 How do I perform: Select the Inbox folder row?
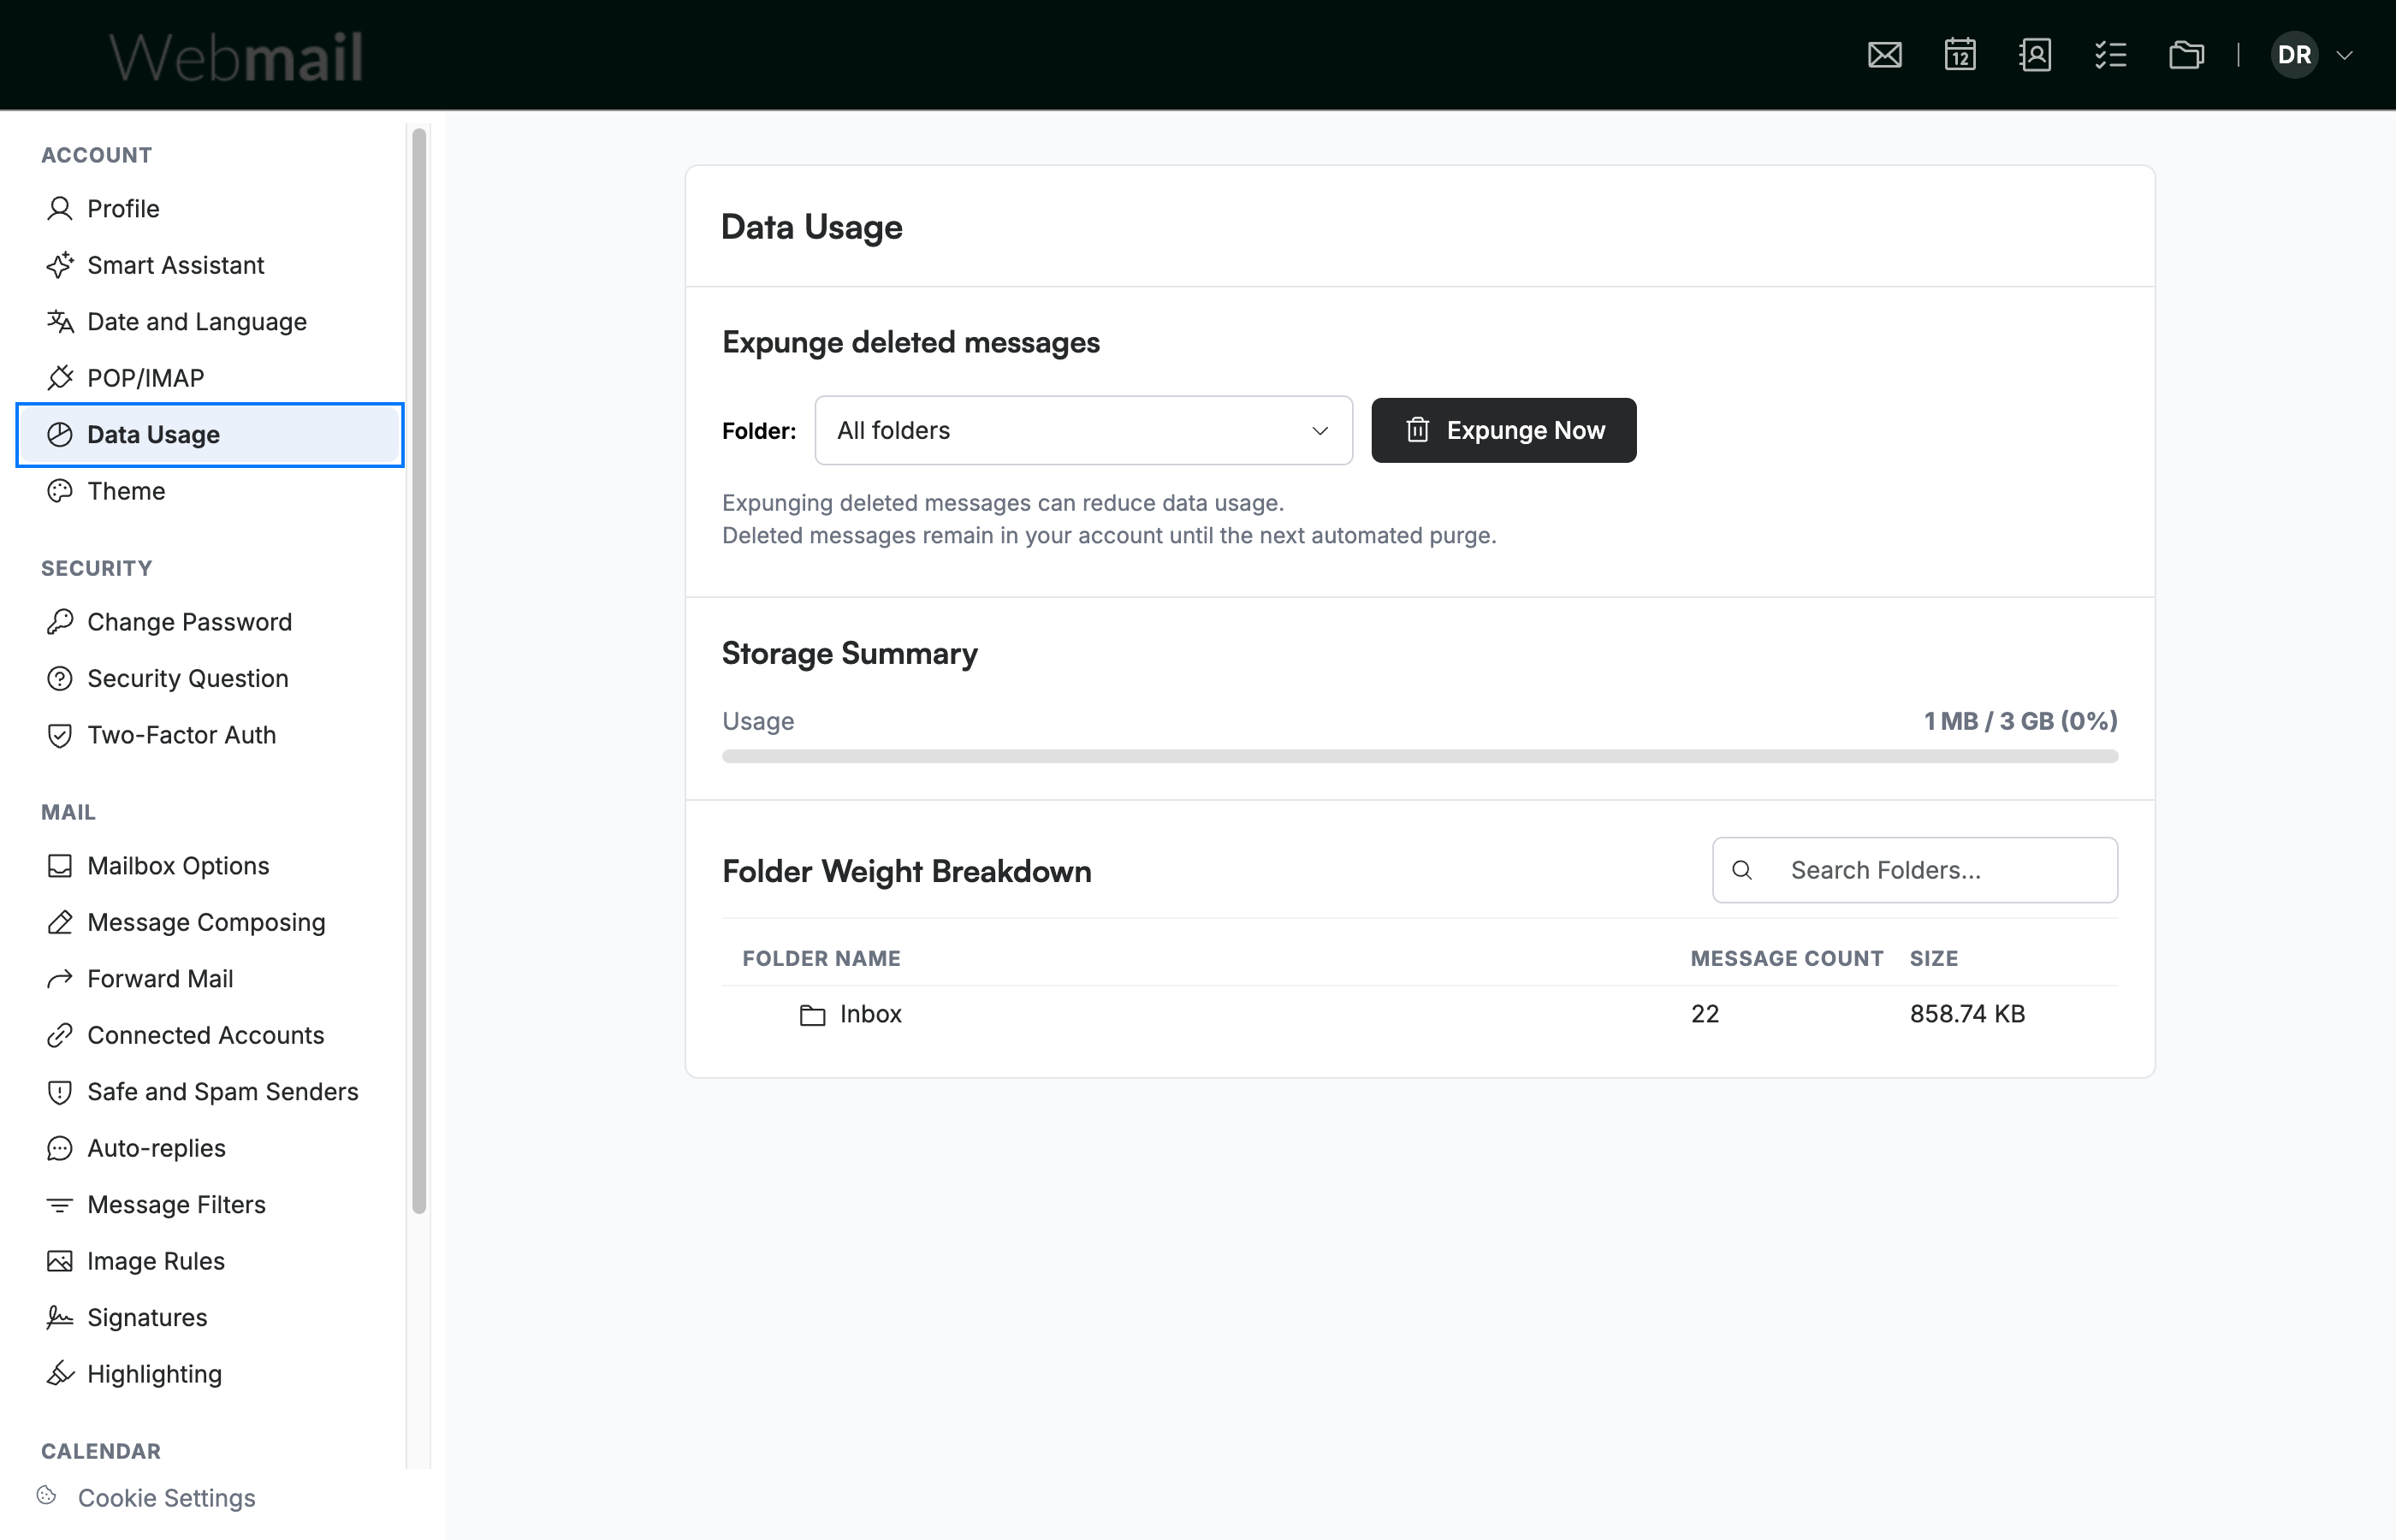(1419, 1014)
